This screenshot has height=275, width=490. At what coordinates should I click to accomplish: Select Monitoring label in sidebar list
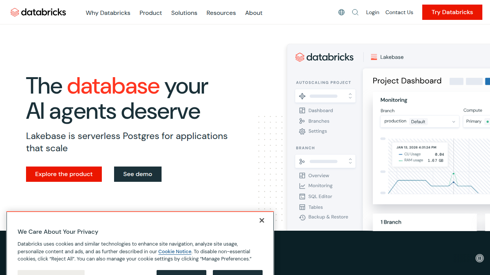point(320,186)
